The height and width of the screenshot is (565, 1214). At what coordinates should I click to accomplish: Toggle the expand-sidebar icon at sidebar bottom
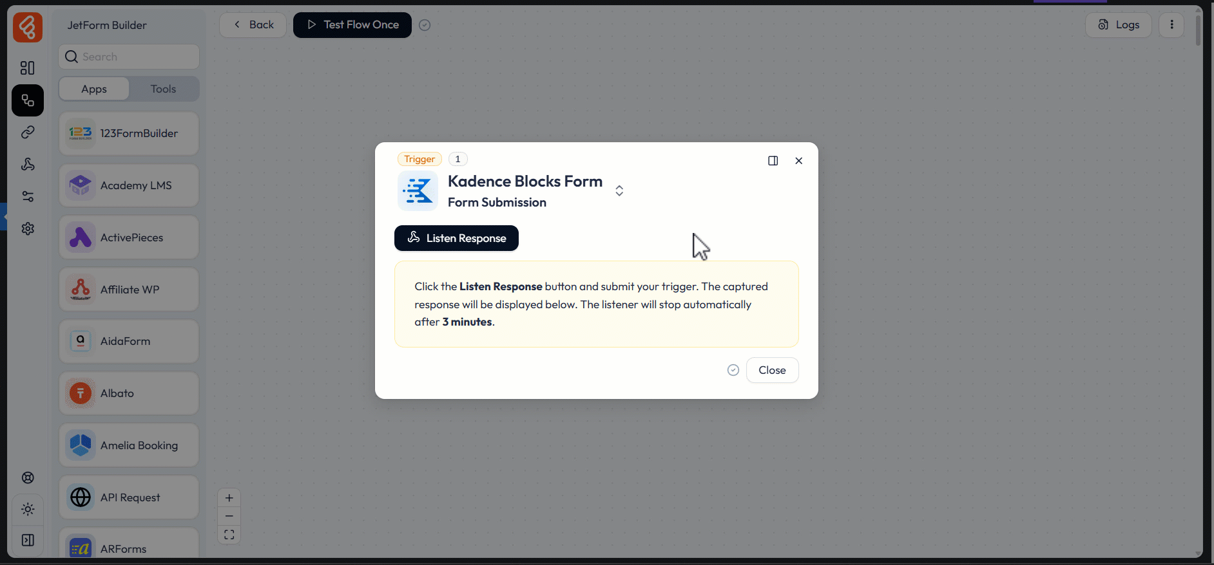point(28,540)
